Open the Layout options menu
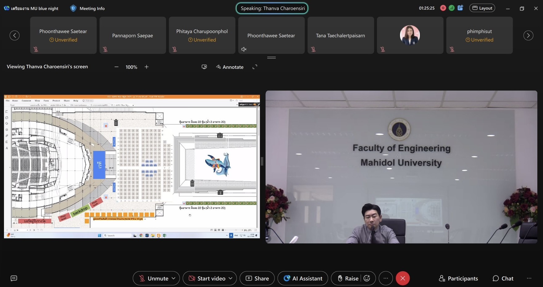 pyautogui.click(x=482, y=8)
